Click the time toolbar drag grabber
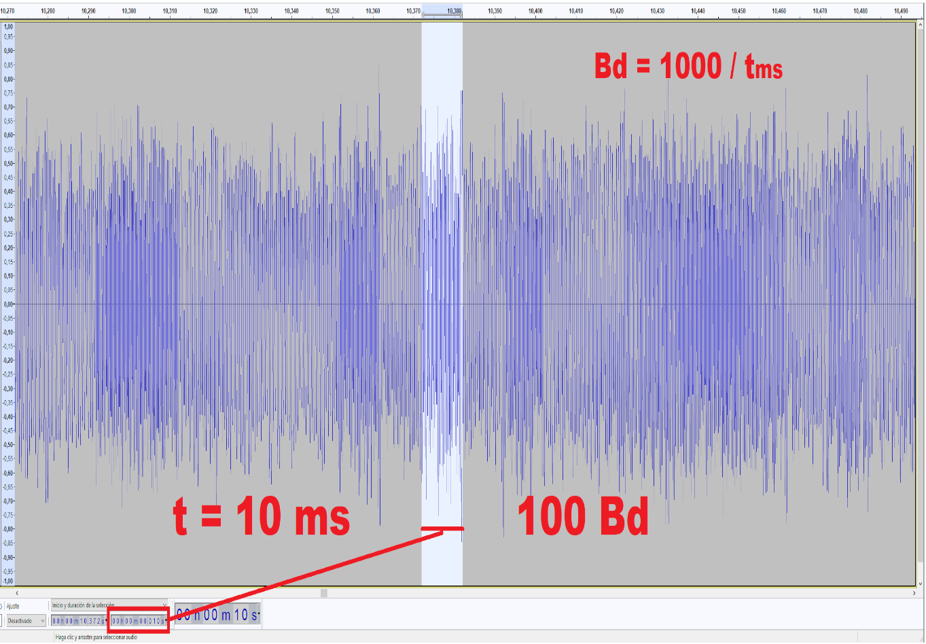The image size is (926, 644). tap(172, 615)
